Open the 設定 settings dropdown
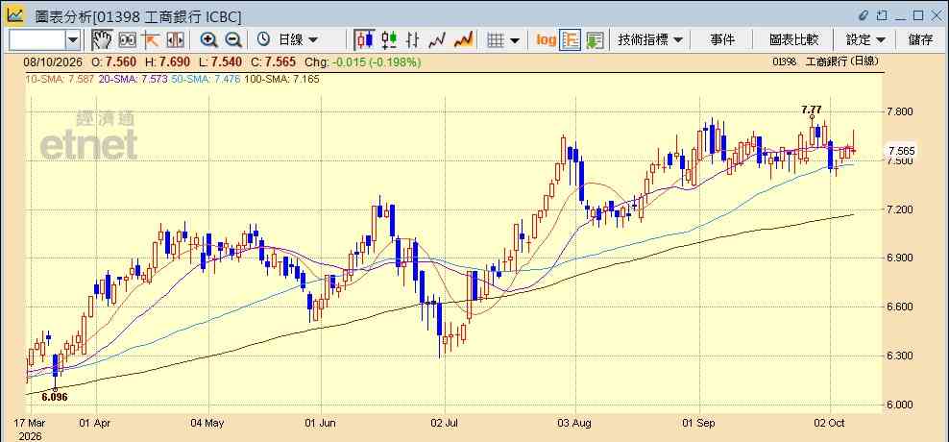 pos(866,40)
